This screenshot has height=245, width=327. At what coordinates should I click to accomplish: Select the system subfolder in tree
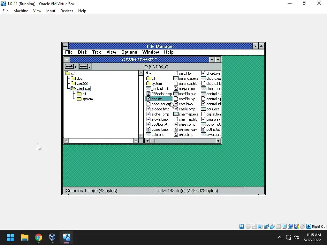85,99
